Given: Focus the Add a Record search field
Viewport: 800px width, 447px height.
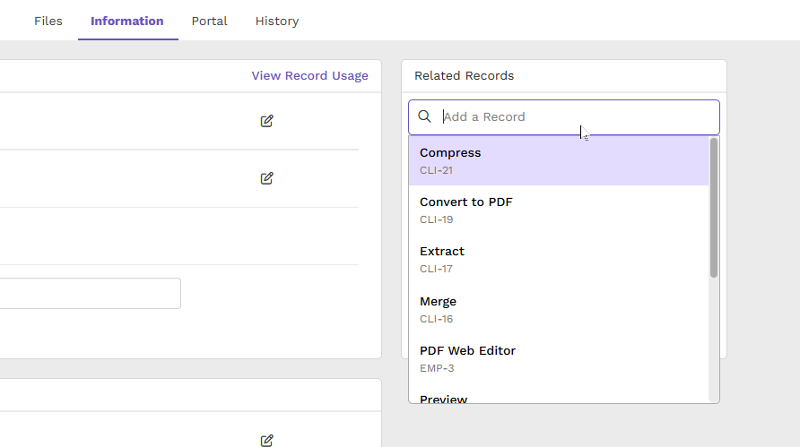Looking at the screenshot, I should point(564,117).
